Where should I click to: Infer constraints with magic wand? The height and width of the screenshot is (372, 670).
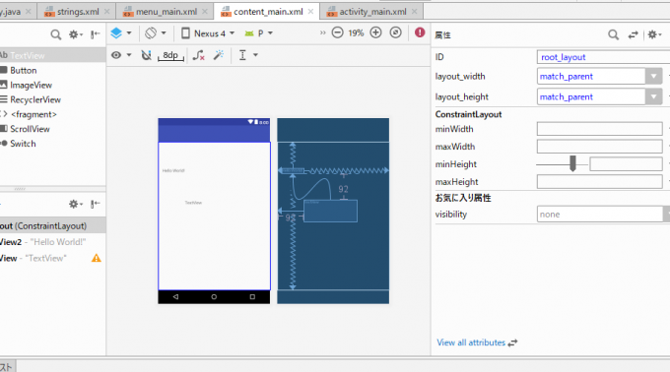[219, 55]
